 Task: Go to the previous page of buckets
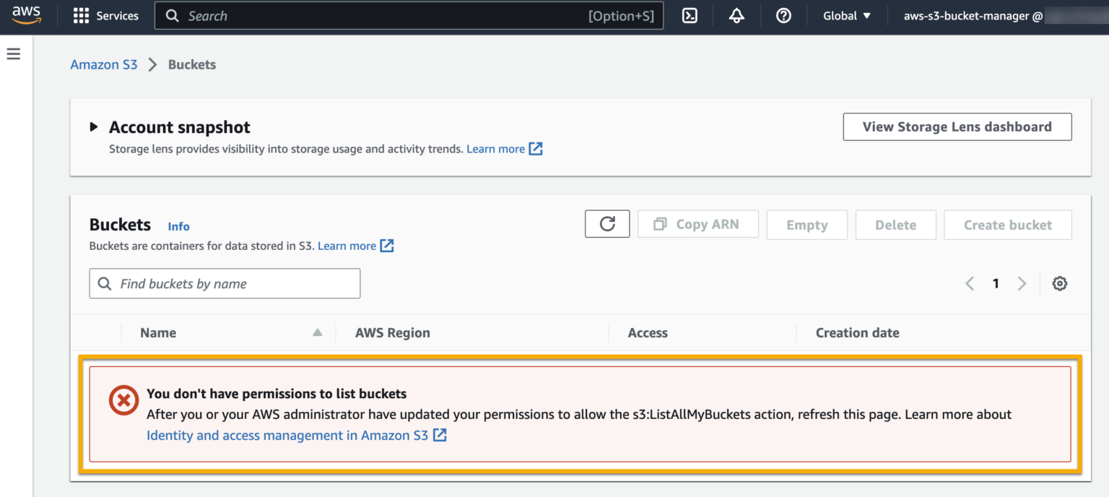(x=969, y=283)
